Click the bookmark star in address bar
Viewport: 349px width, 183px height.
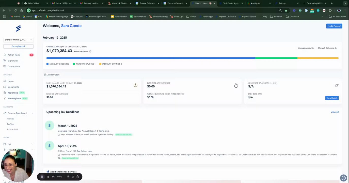(x=286, y=10)
